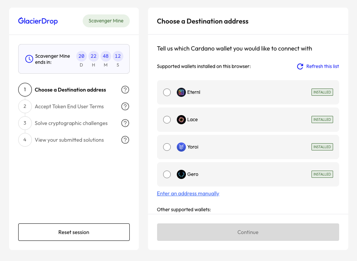Image resolution: width=357 pixels, height=261 pixels.
Task: Click Enter an address manually link
Action: tap(188, 194)
